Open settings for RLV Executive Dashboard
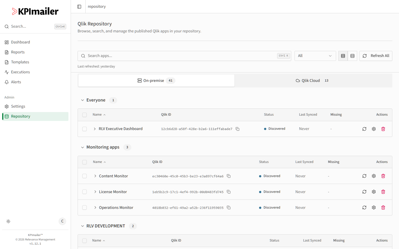 (374, 129)
